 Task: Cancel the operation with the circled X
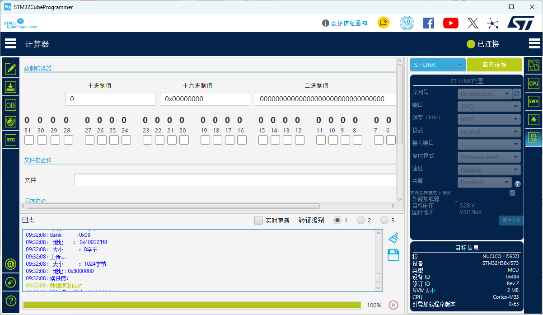tap(393, 305)
